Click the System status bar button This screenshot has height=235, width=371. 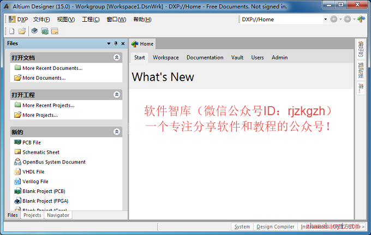(x=242, y=226)
